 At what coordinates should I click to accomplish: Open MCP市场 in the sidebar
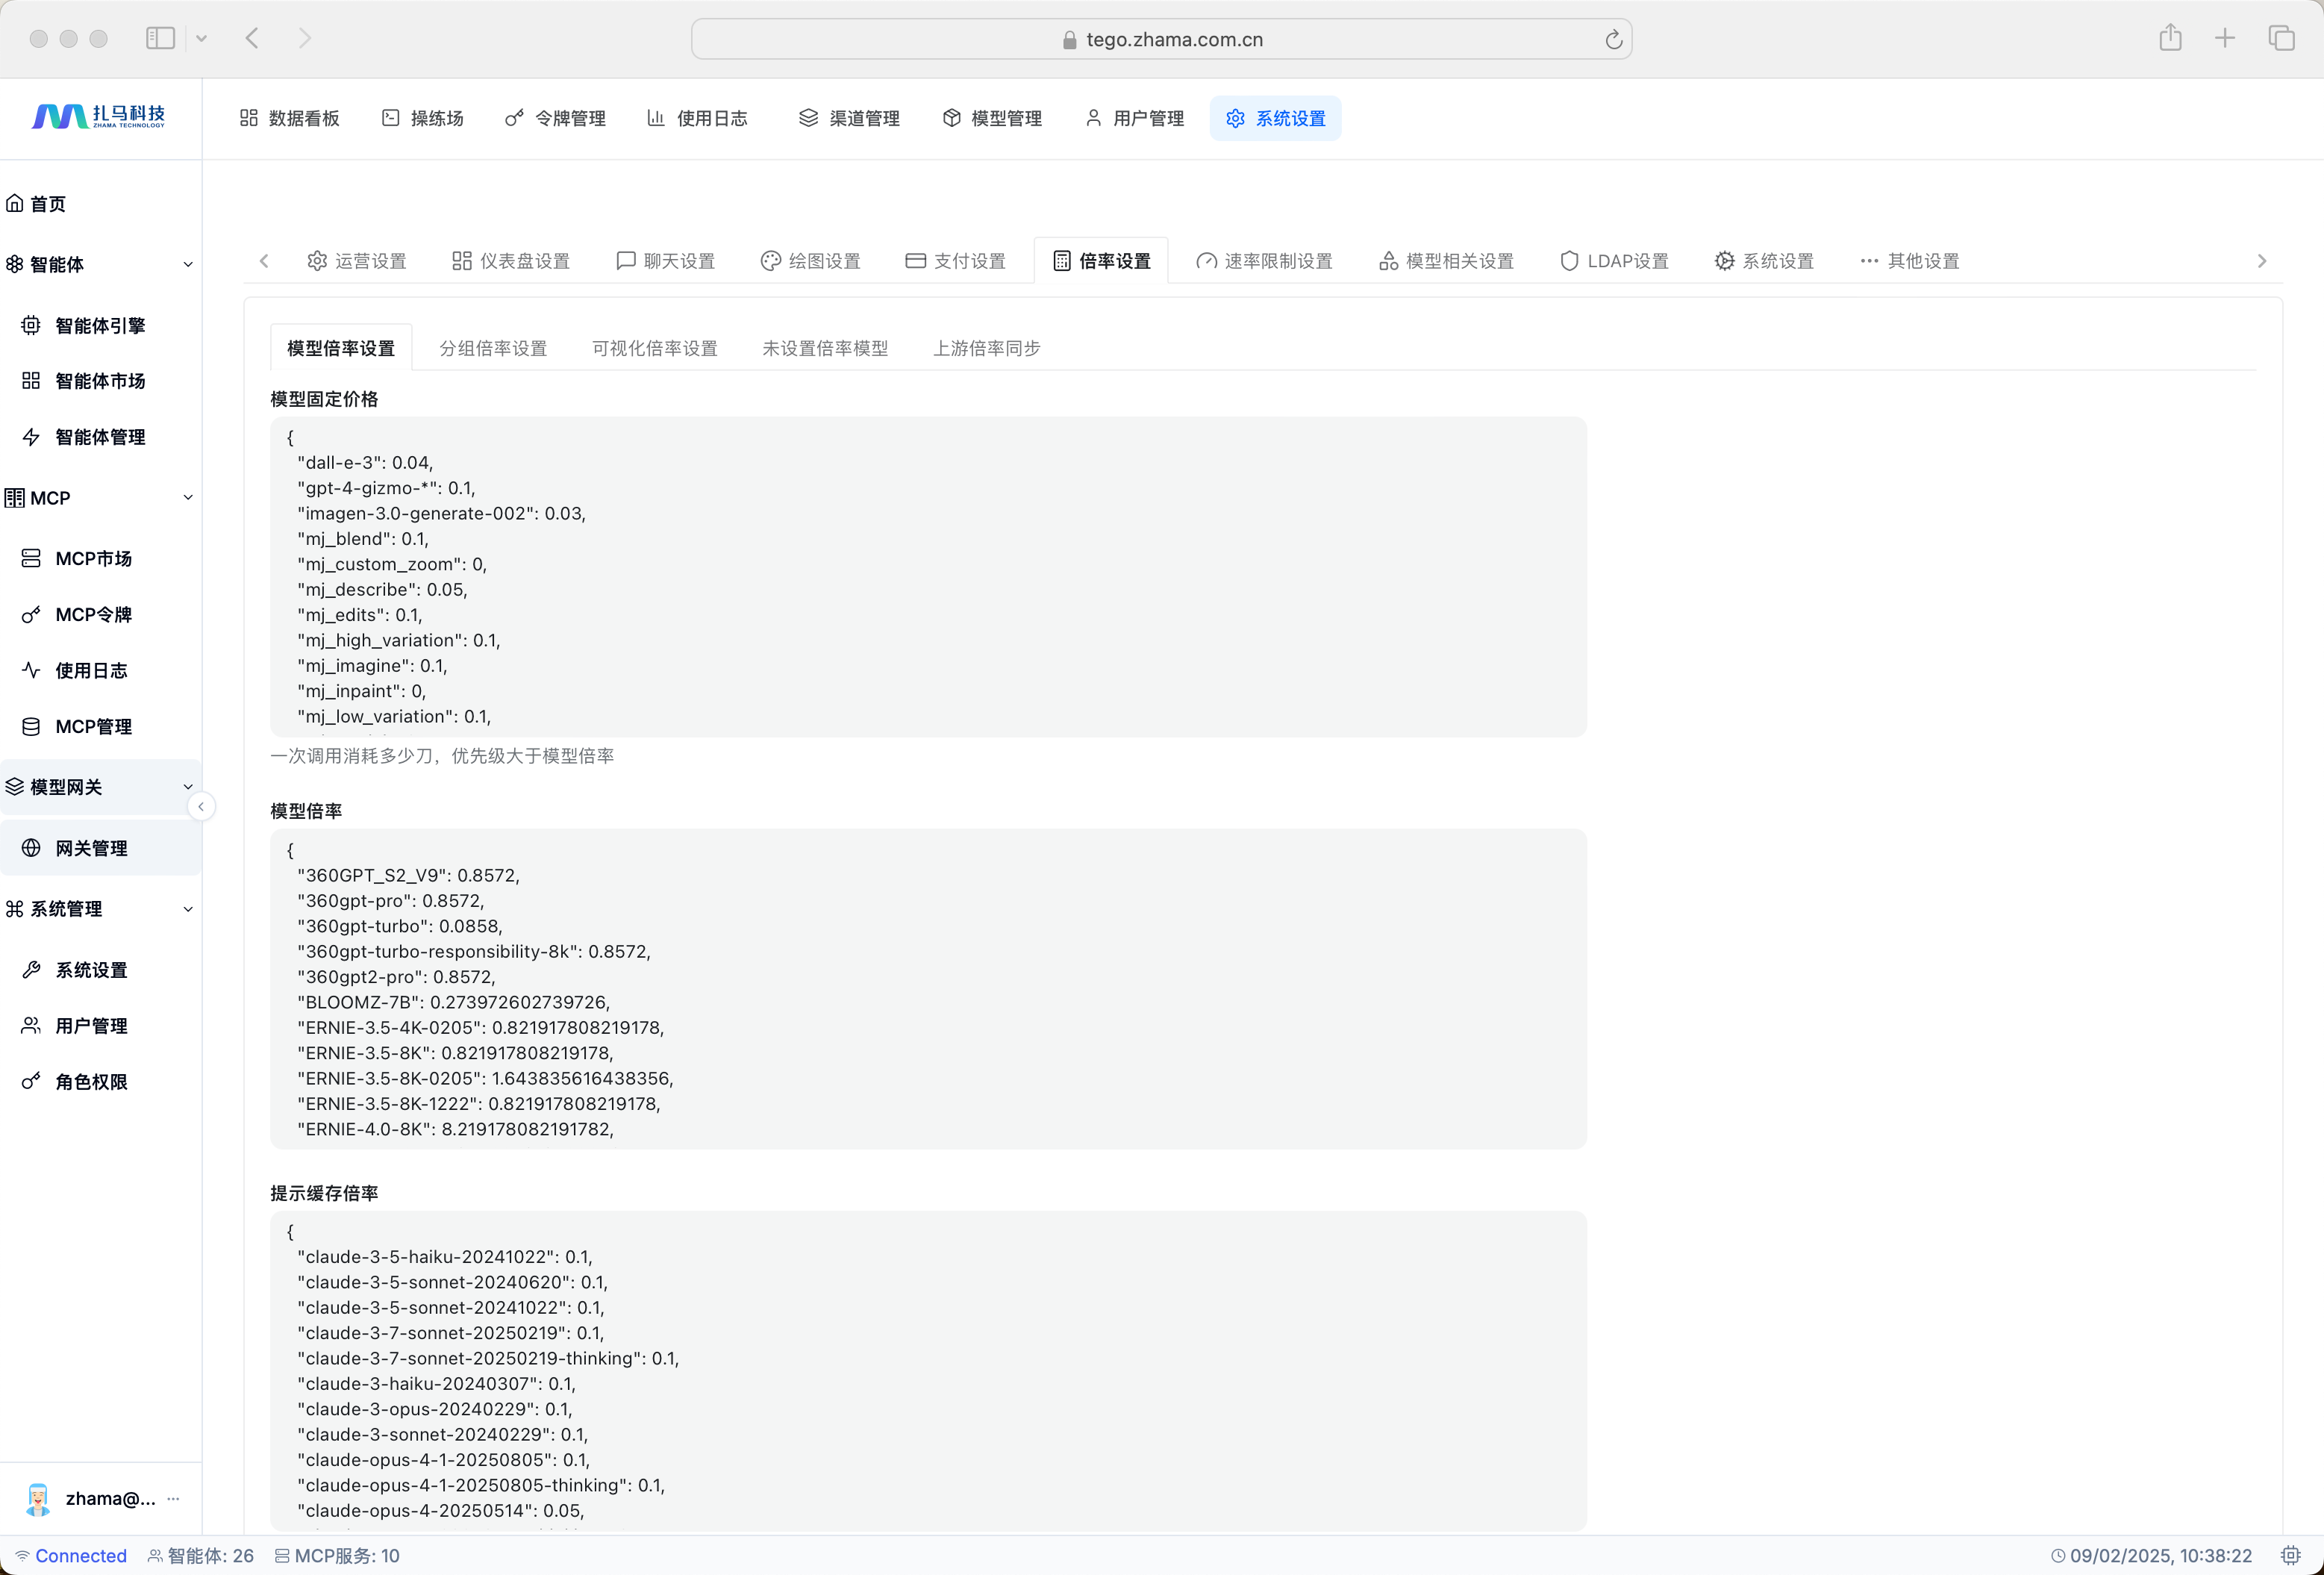93,559
